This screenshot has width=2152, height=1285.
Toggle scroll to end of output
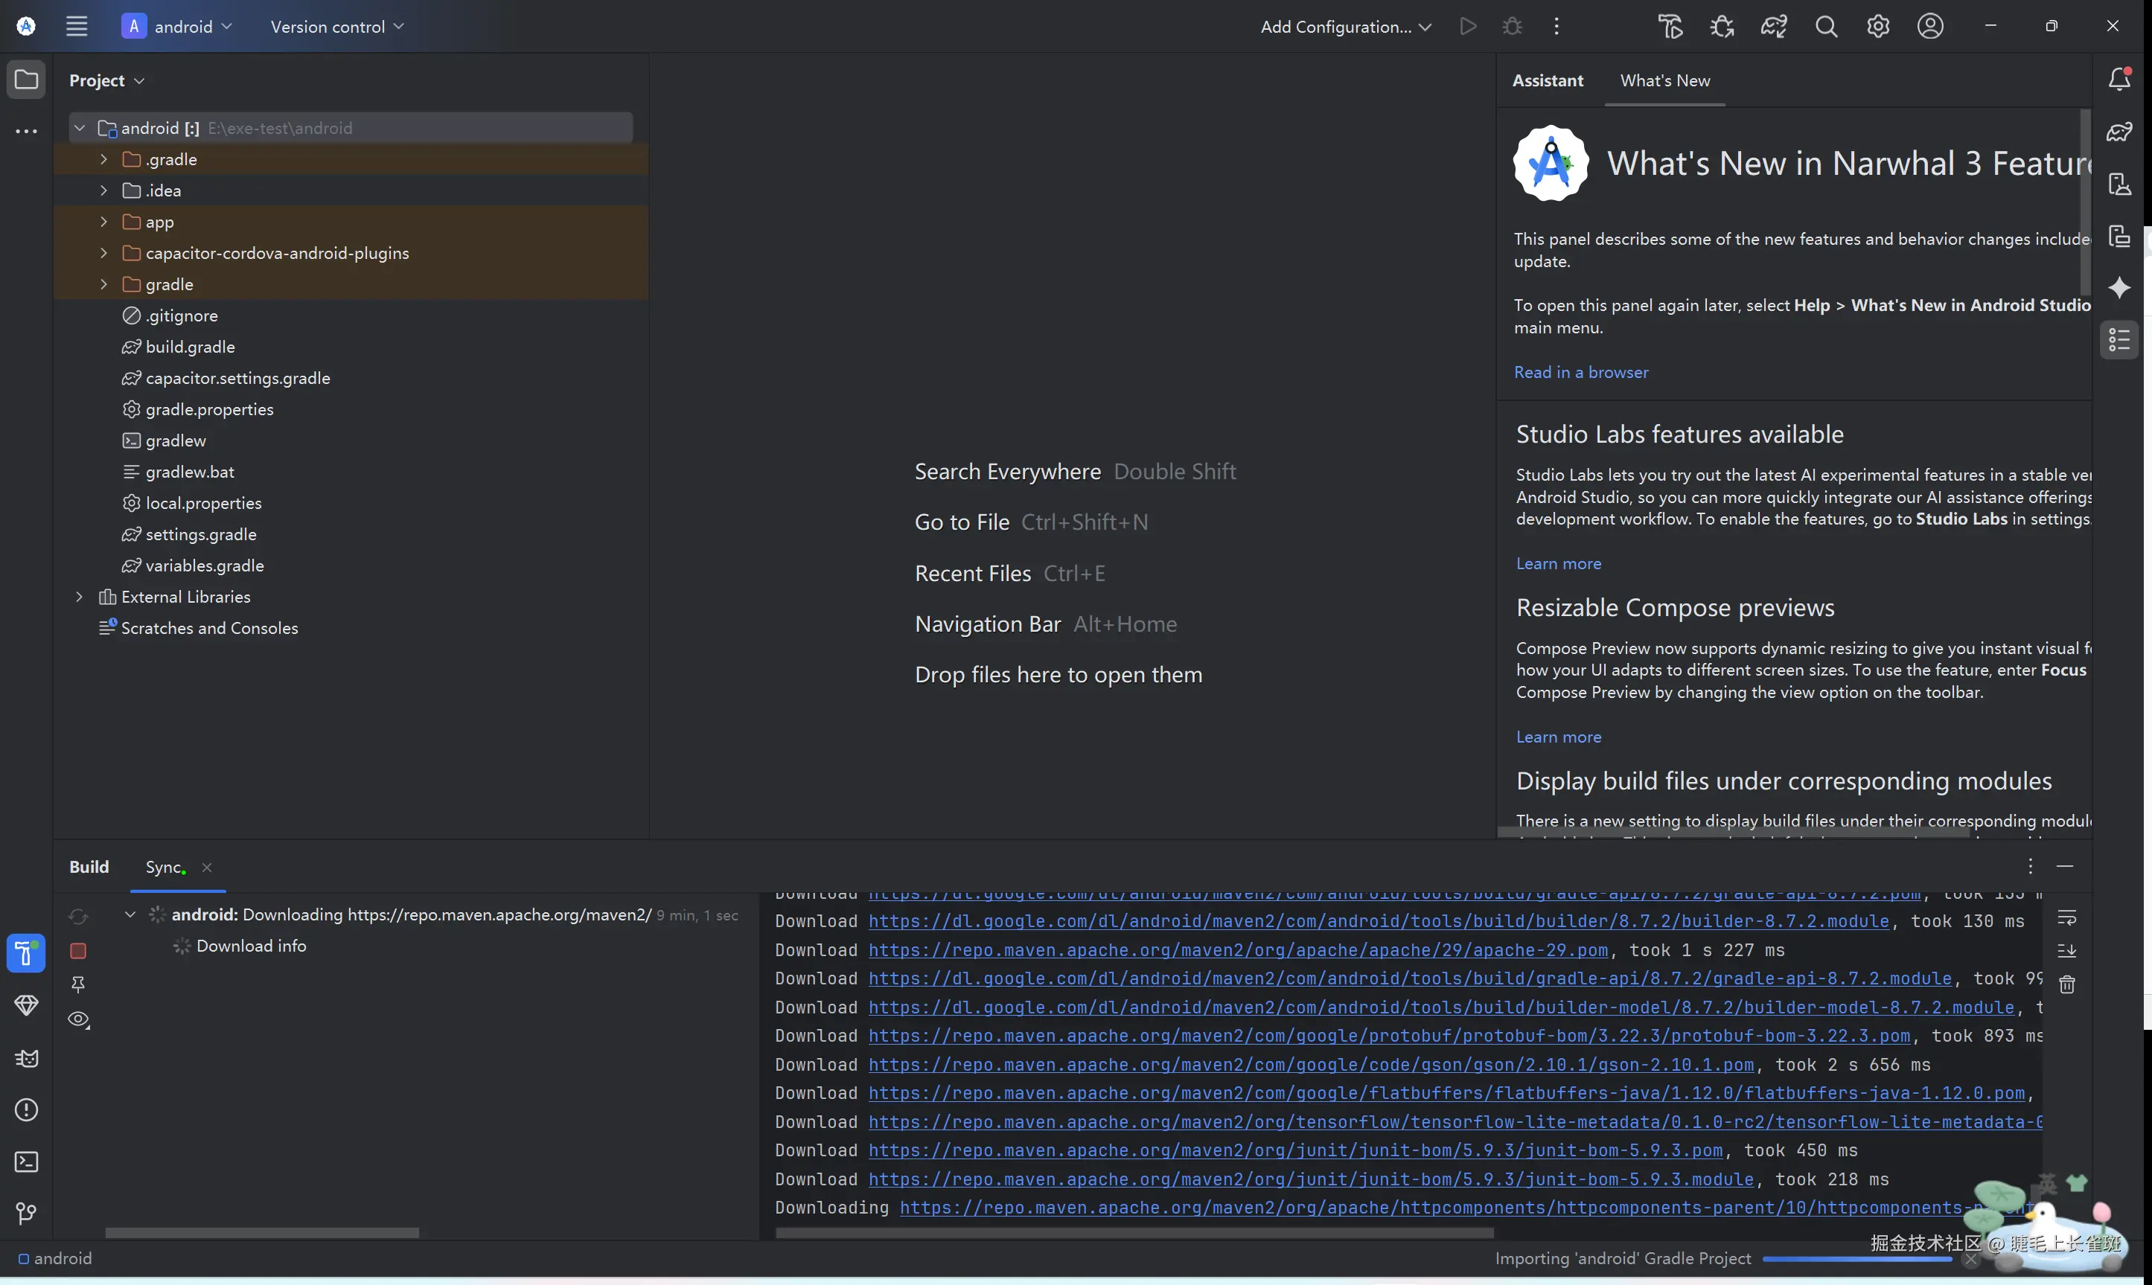2066,951
